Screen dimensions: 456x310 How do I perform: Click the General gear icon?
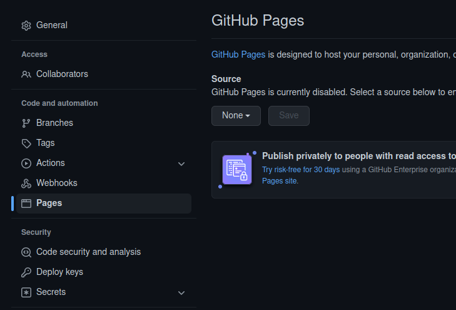[26, 26]
